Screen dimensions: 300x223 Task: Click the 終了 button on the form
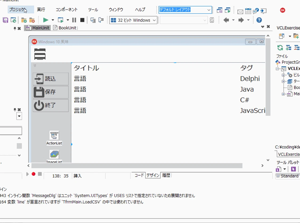tap(51, 105)
